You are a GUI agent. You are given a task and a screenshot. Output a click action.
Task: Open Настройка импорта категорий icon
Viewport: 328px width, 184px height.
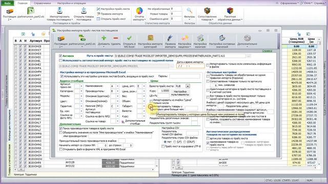pos(150,38)
